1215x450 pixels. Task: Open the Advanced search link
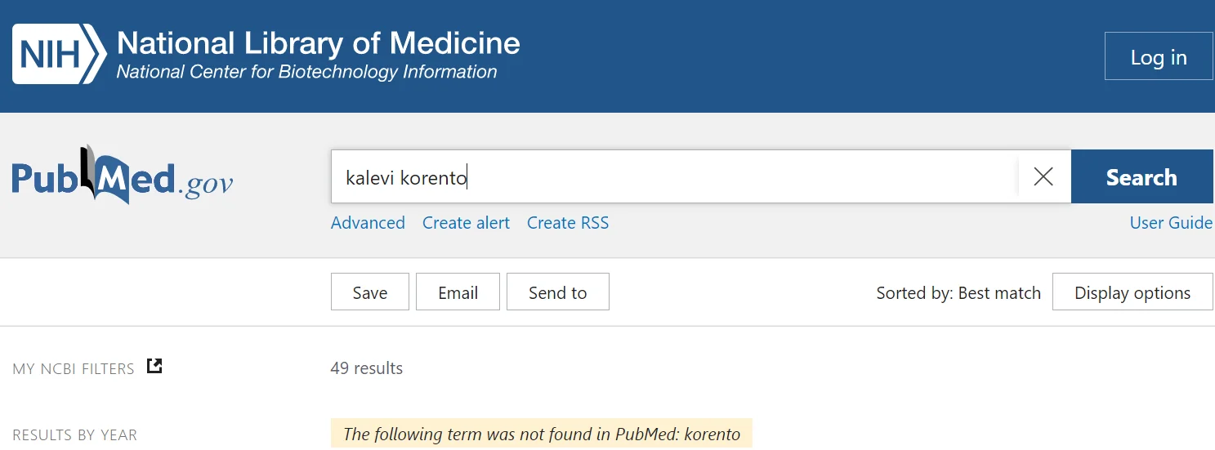[x=368, y=223]
